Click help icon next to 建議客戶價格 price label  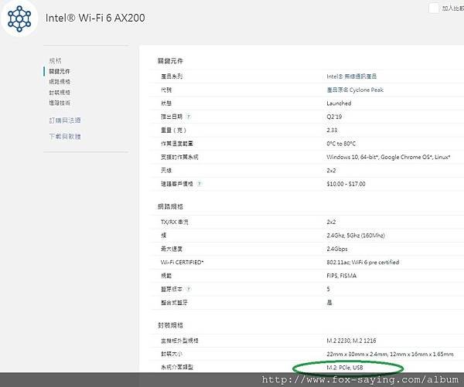pos(200,184)
